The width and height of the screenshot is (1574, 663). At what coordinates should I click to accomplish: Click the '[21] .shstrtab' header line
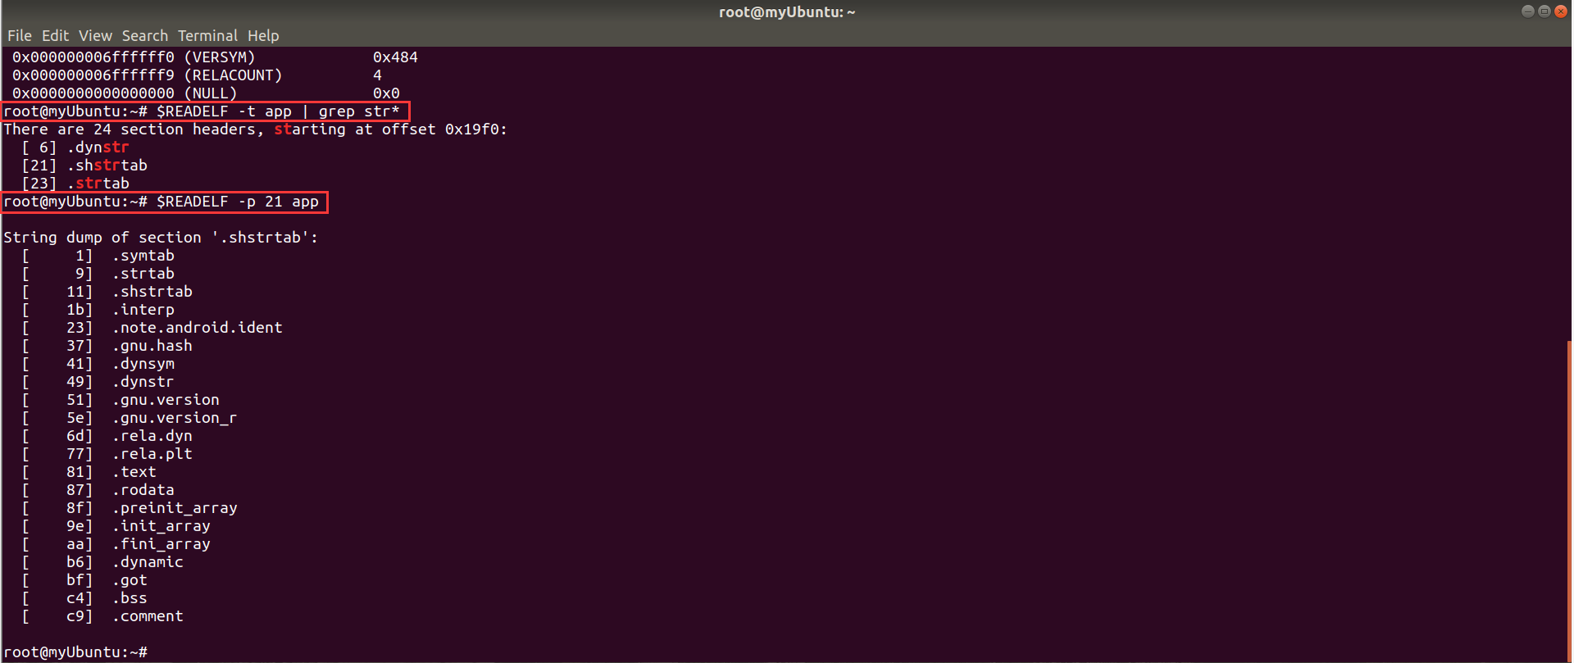click(84, 166)
